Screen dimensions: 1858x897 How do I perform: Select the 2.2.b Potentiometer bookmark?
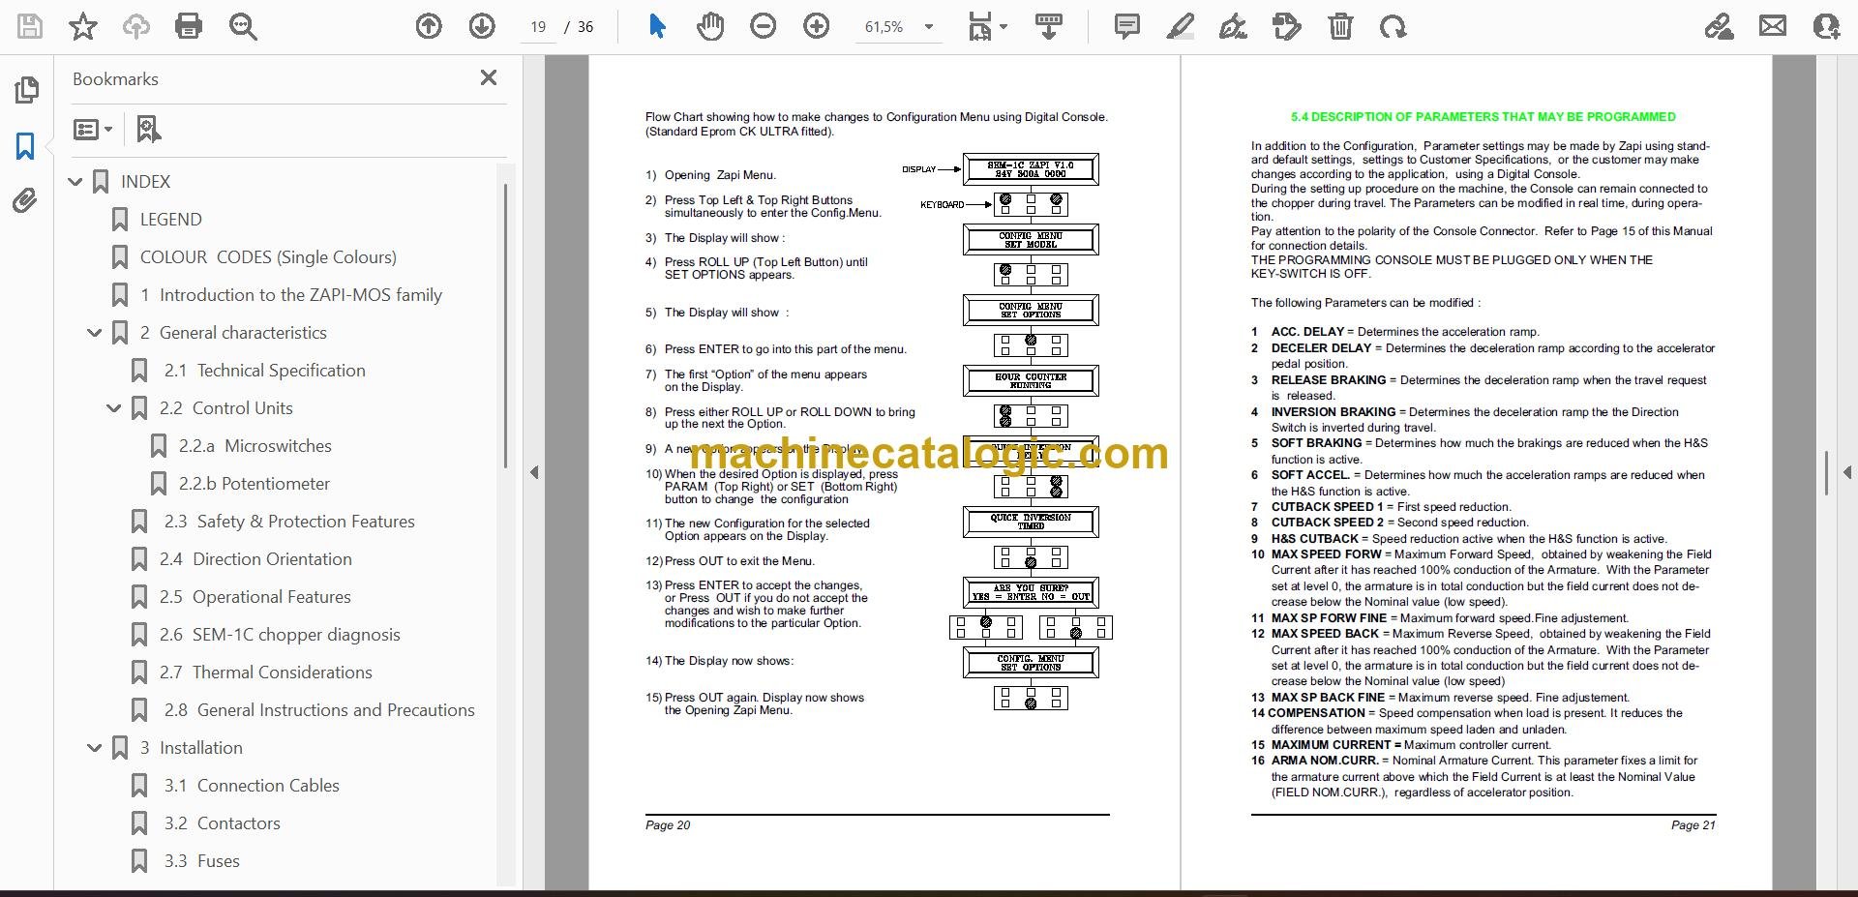tap(255, 484)
